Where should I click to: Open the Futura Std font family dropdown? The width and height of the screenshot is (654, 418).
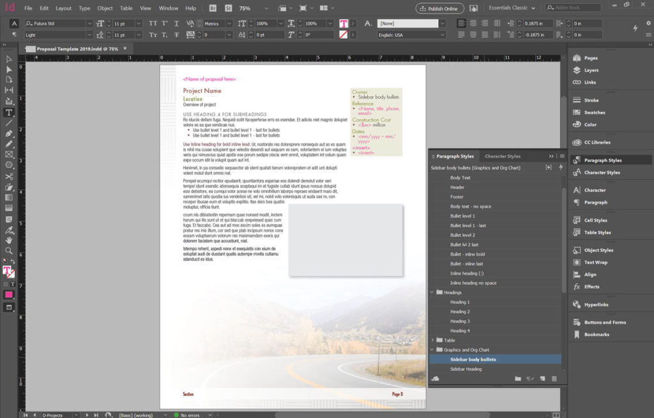tap(89, 23)
